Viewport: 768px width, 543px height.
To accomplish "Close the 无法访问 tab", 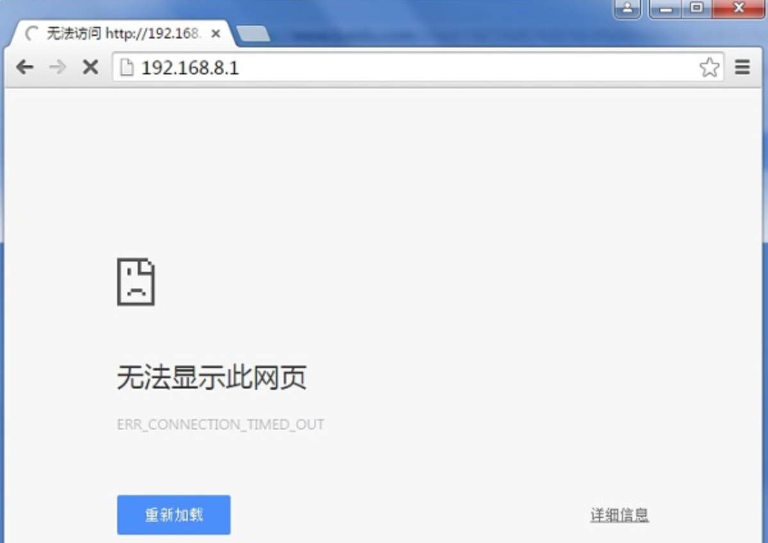I will [215, 34].
